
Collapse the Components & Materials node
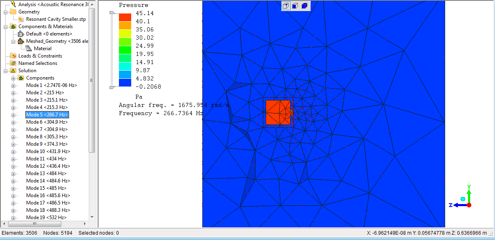[6, 27]
